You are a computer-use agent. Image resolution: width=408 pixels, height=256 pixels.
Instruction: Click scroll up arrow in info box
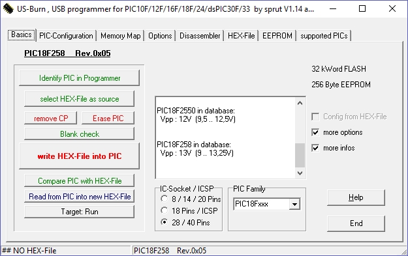[300, 103]
